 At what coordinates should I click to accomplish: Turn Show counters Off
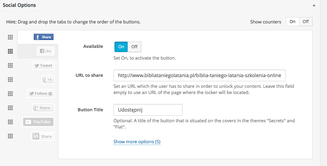point(306,22)
